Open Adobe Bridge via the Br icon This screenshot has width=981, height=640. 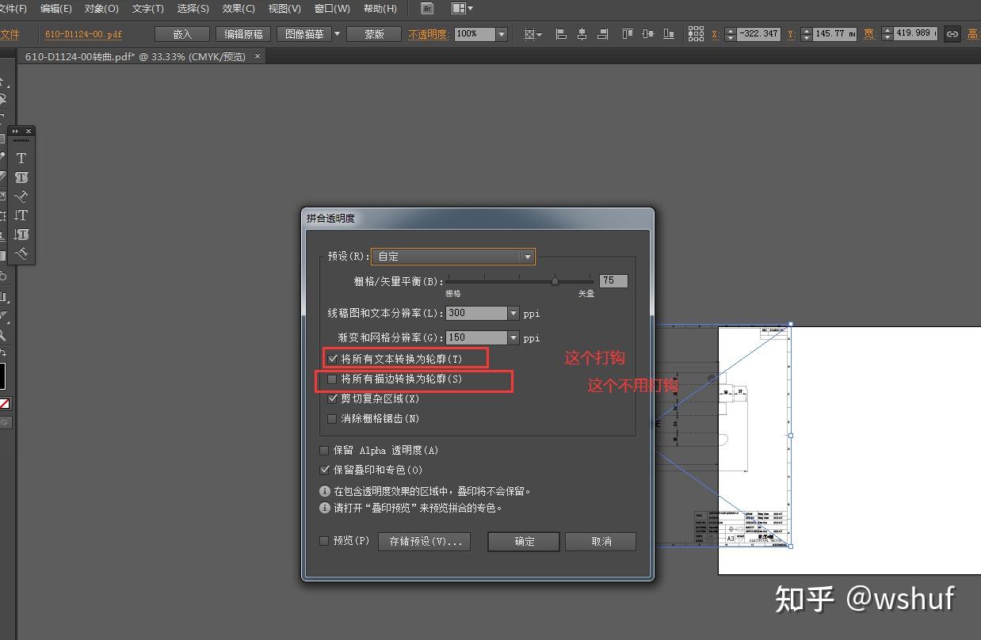[427, 9]
